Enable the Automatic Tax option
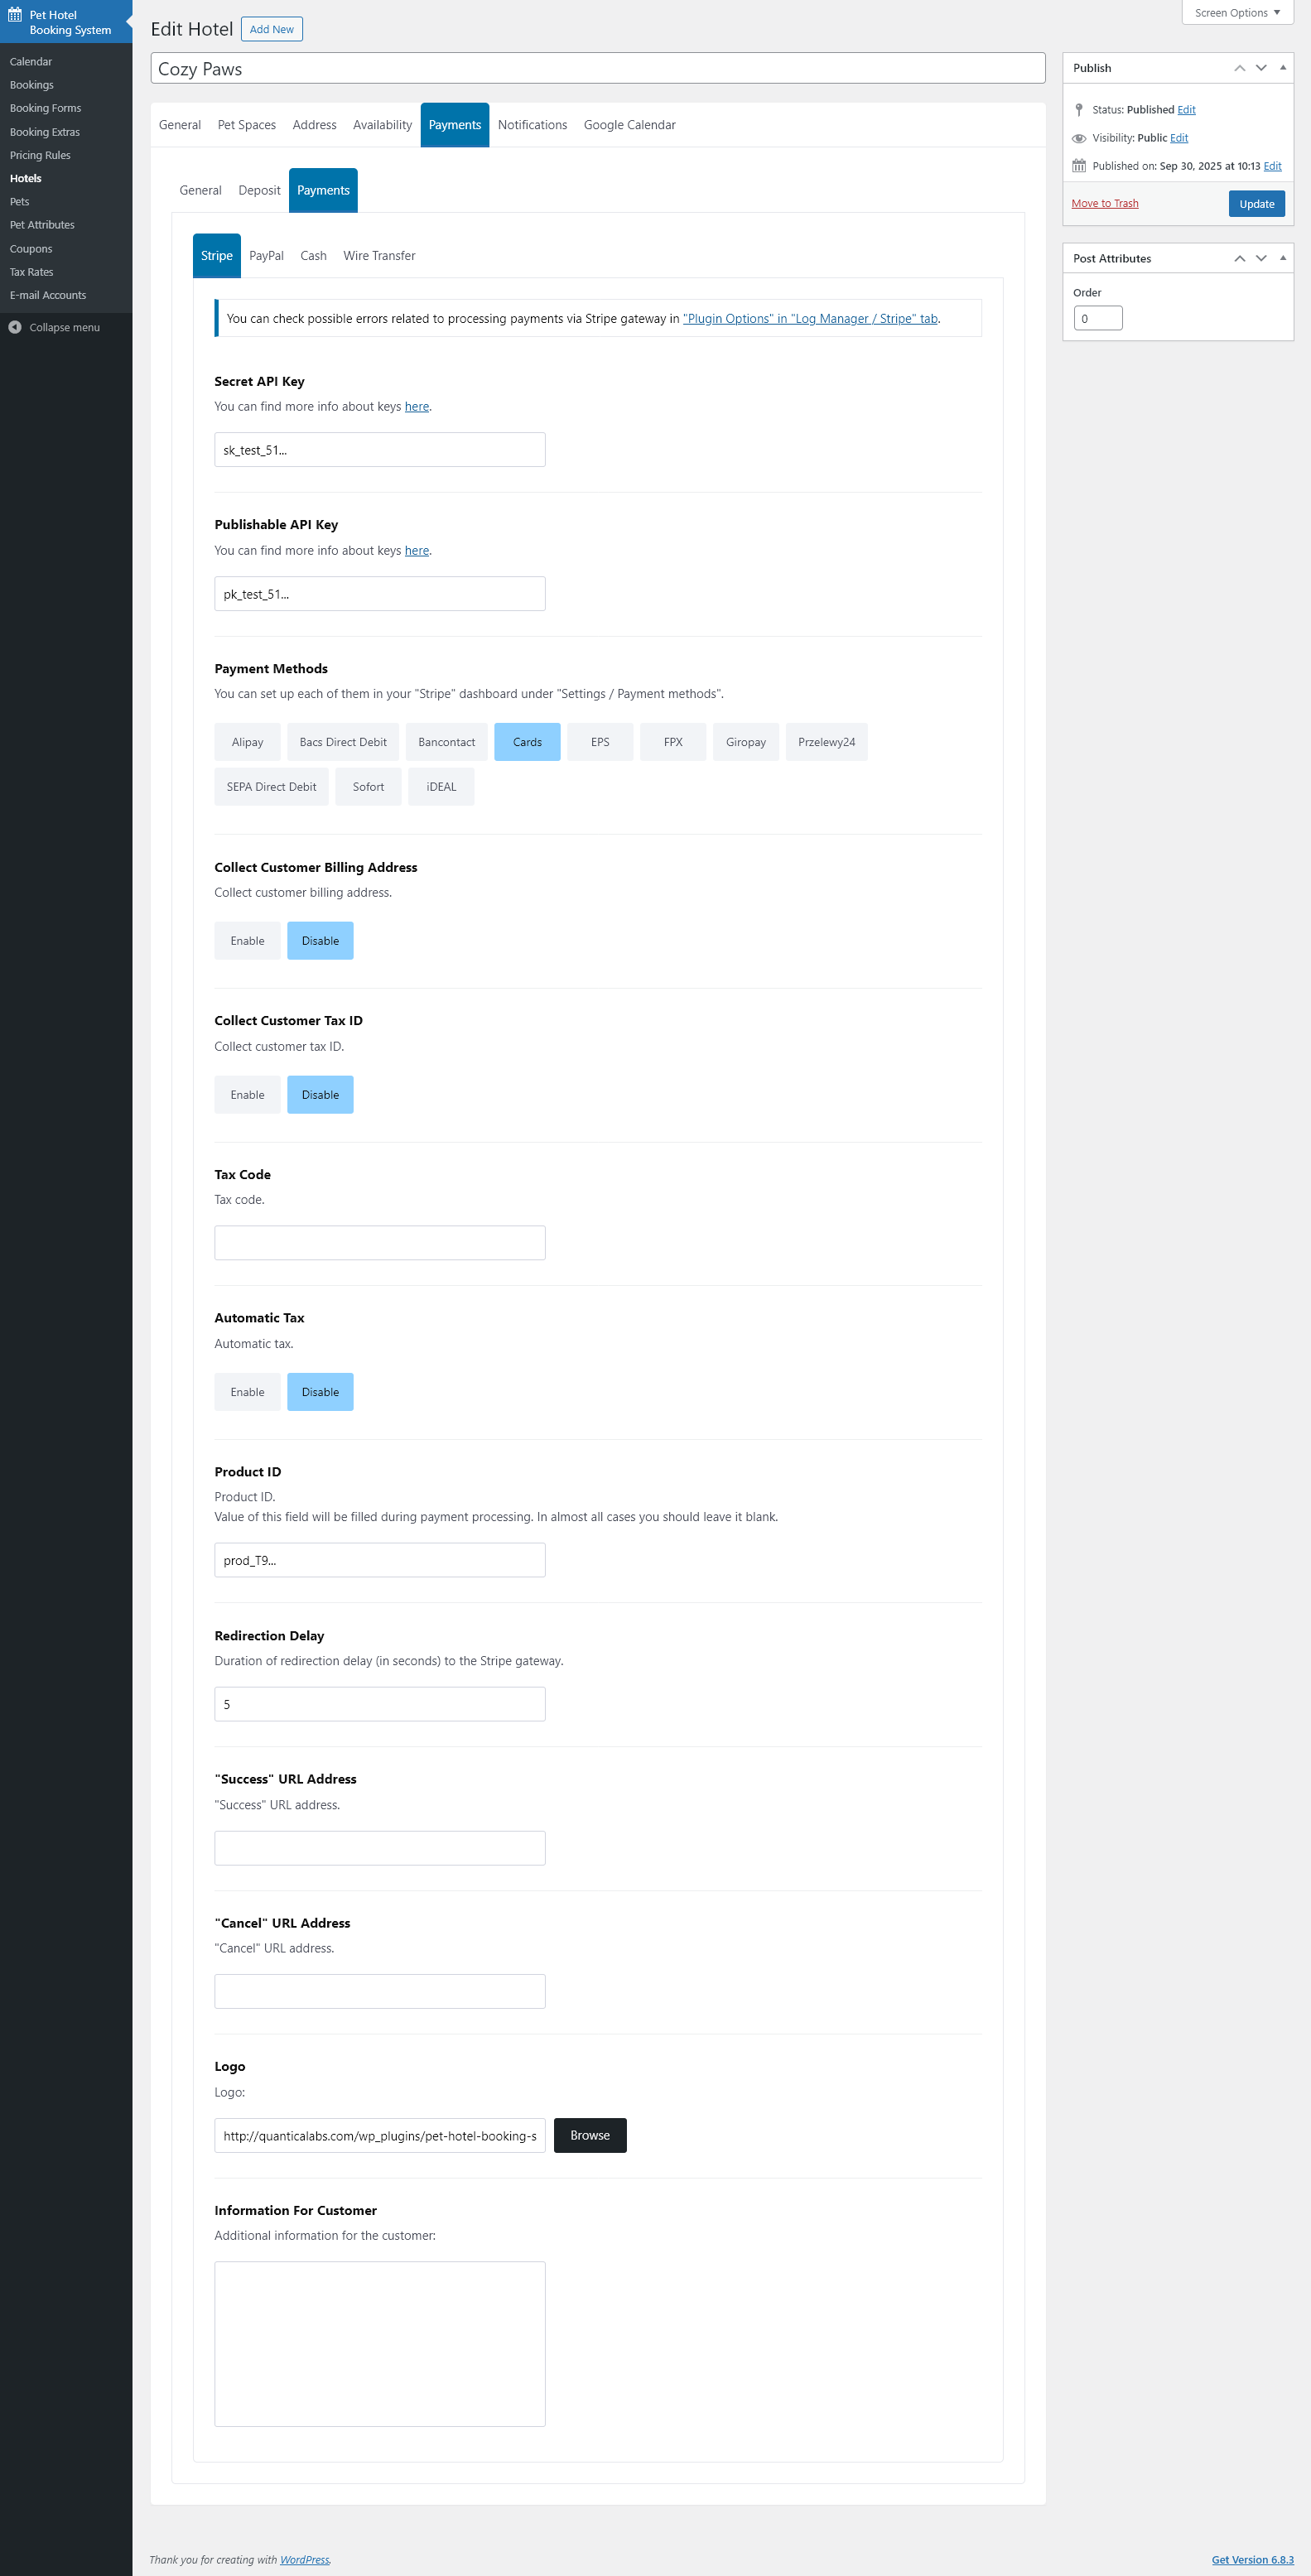1311x2576 pixels. (x=247, y=1392)
